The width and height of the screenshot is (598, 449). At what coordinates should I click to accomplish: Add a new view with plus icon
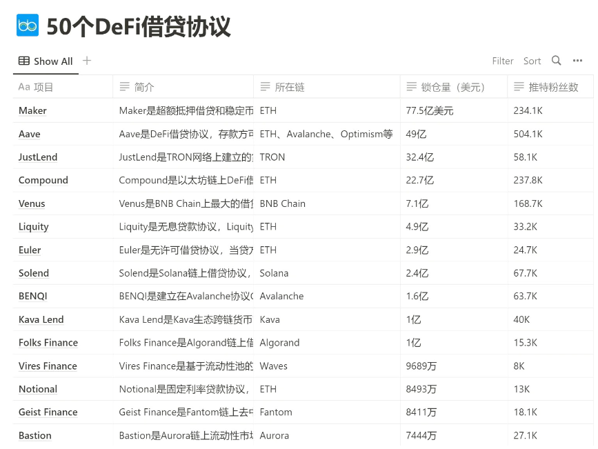click(87, 61)
